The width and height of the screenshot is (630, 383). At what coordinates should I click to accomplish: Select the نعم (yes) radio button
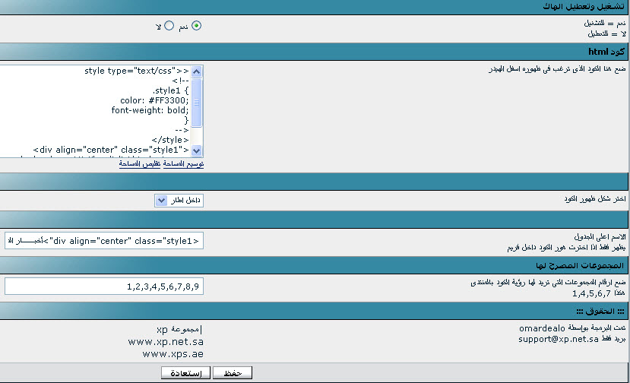pos(197,26)
